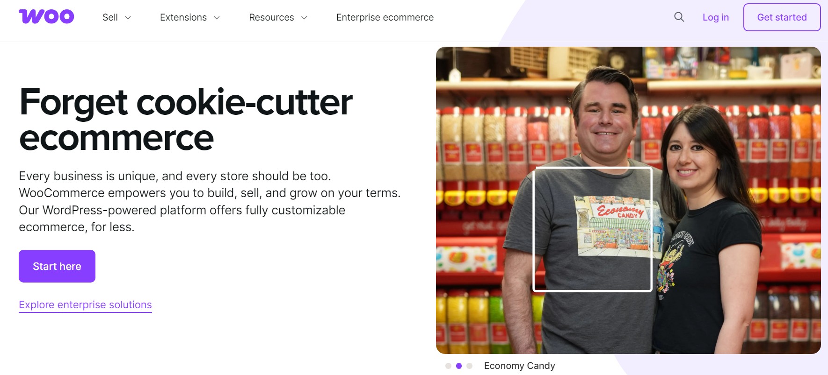Select the third carousel dot
The height and width of the screenshot is (375, 828).
point(470,366)
